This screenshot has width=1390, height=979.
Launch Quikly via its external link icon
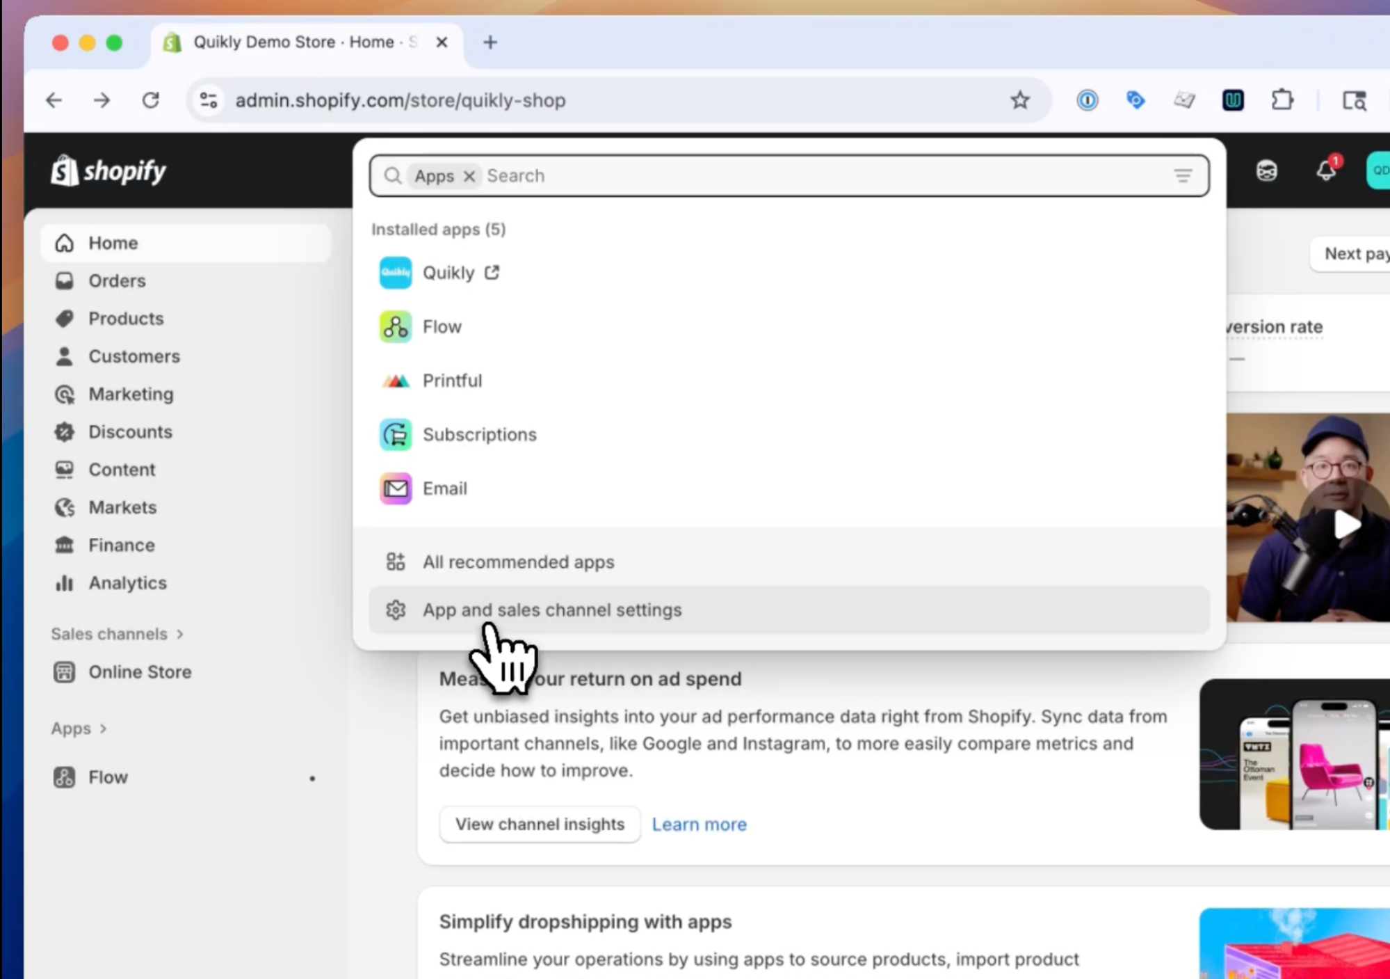[492, 273]
